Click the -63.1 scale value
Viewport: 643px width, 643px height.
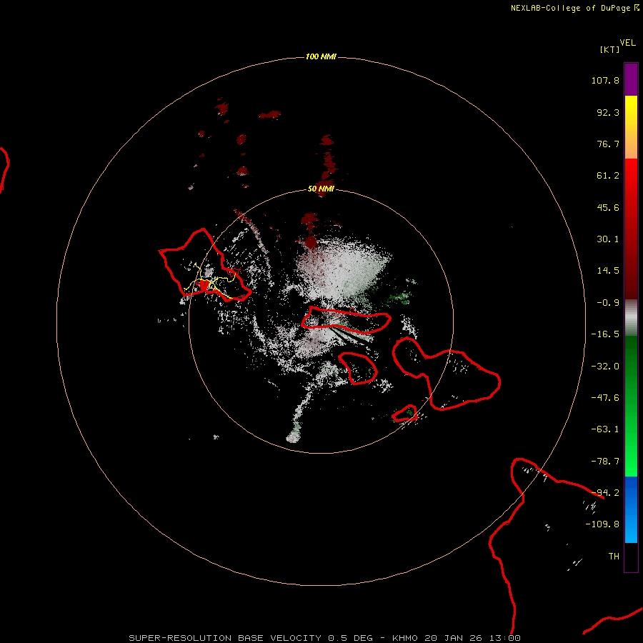[x=605, y=429]
